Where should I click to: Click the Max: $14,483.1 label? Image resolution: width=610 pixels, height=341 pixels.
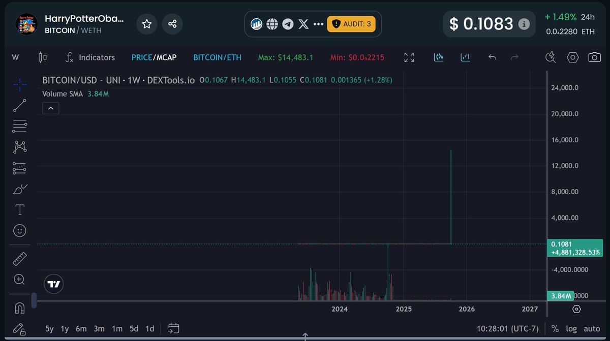[x=286, y=57]
